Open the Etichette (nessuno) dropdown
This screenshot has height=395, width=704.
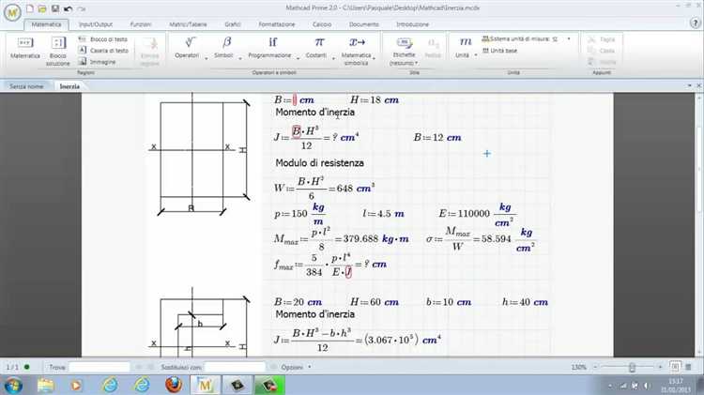pyautogui.click(x=404, y=63)
